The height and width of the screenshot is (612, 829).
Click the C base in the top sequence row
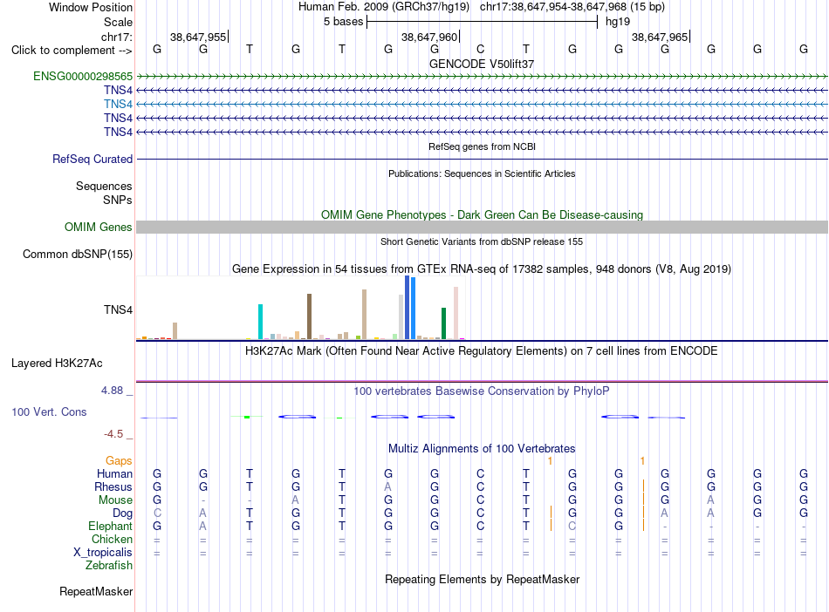[x=480, y=49]
